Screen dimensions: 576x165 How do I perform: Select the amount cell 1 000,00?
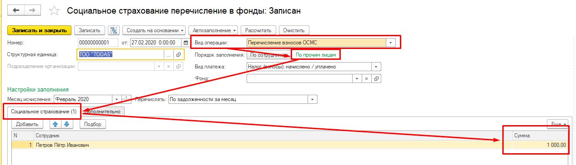coord(540,145)
